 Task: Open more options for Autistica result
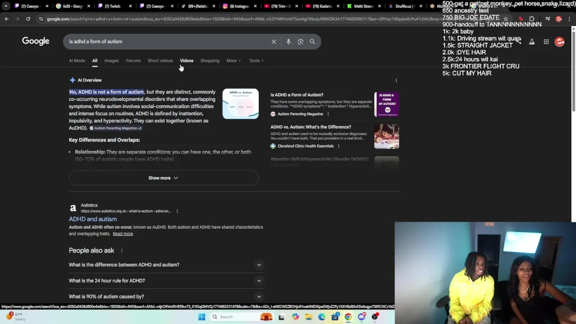(177, 211)
